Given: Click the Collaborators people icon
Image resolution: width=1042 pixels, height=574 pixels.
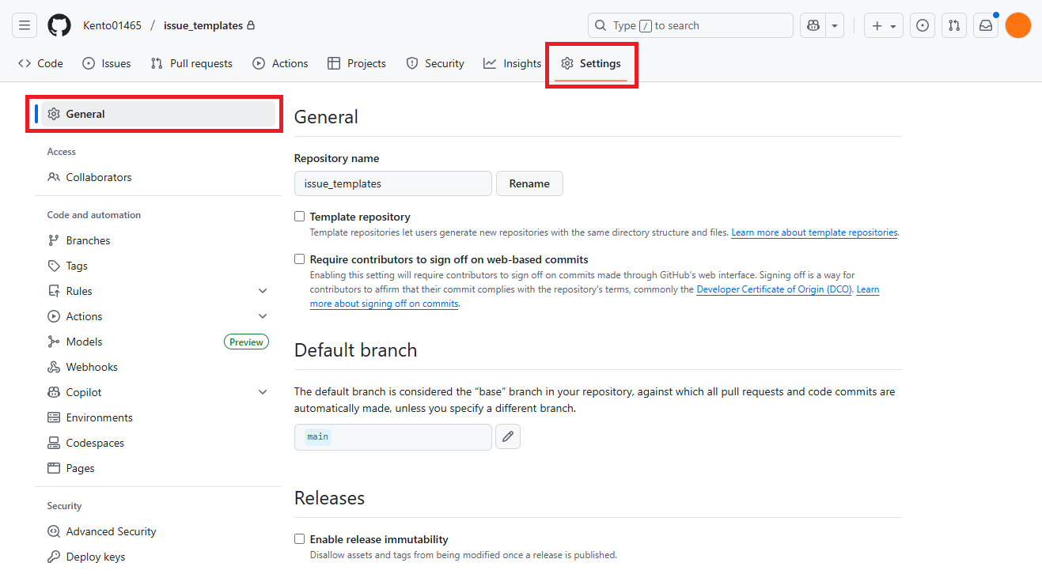Looking at the screenshot, I should tap(54, 177).
